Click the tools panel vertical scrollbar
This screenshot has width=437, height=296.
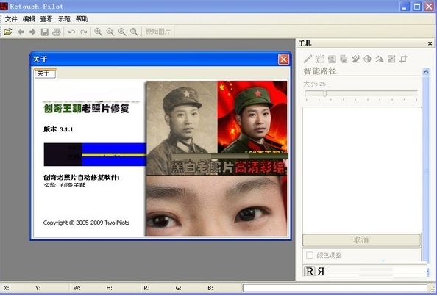(426, 170)
